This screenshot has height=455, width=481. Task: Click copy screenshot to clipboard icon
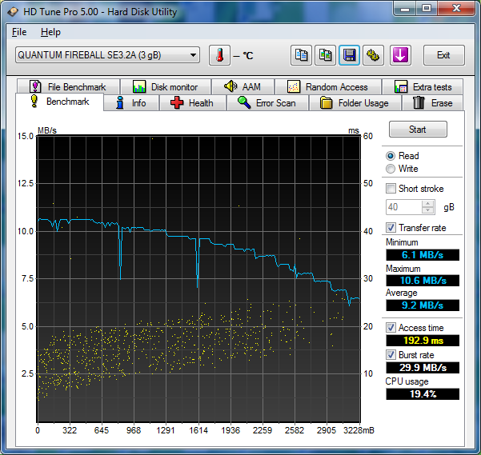click(x=325, y=55)
